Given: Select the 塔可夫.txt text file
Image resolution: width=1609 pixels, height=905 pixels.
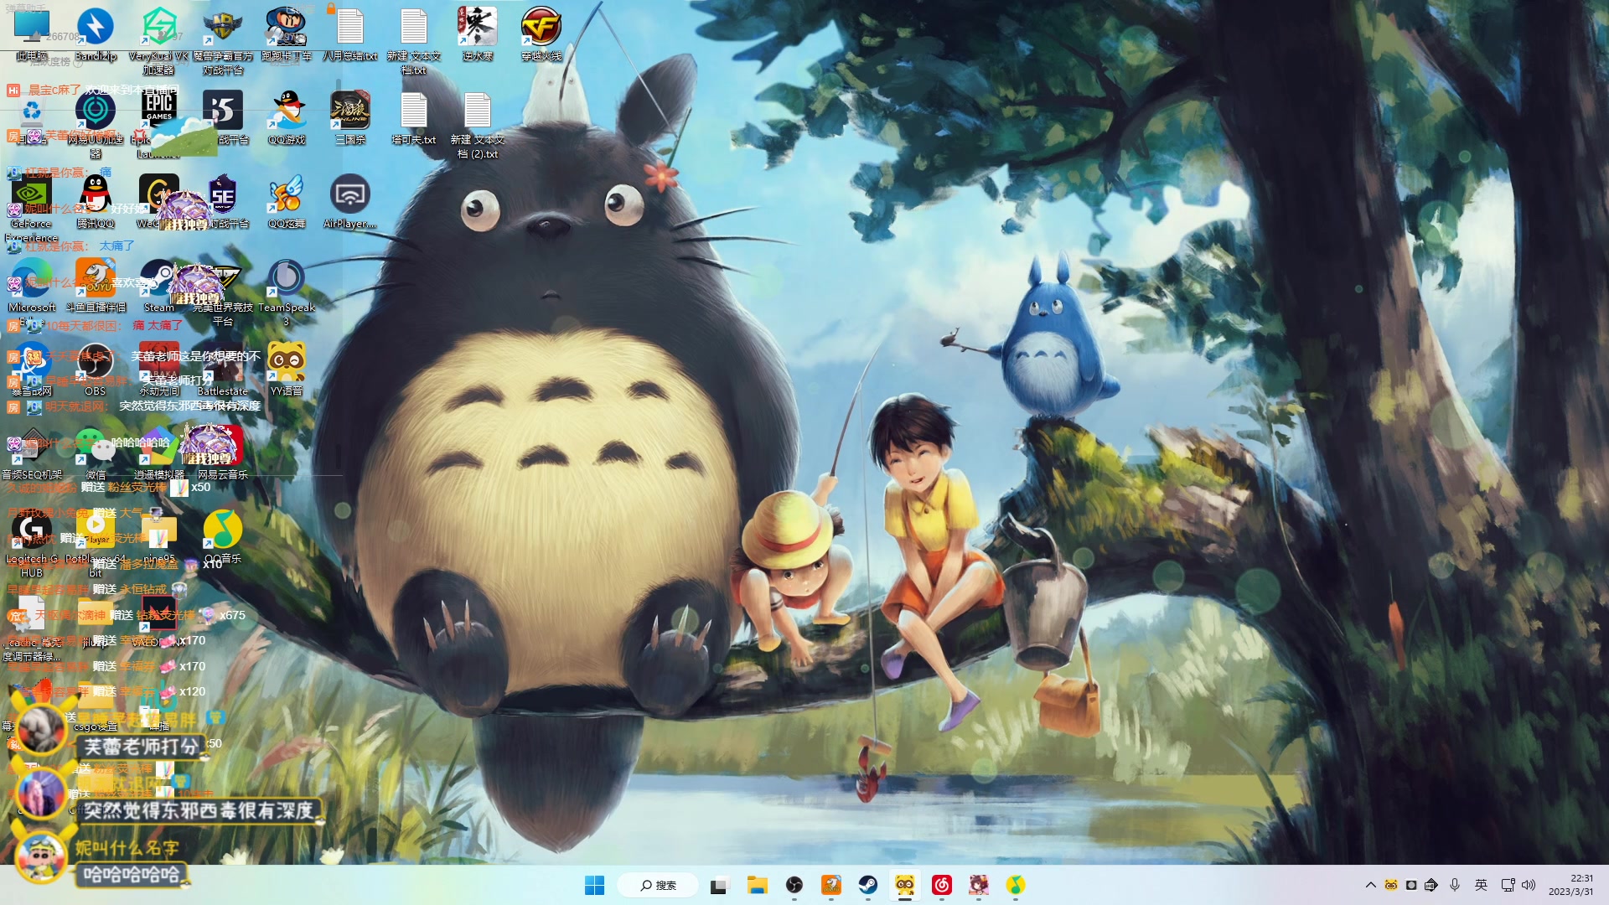Looking at the screenshot, I should click(x=413, y=117).
